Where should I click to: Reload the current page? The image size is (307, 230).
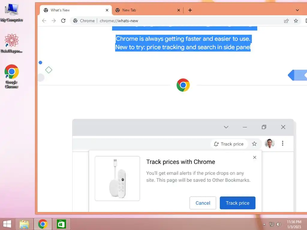tap(63, 21)
